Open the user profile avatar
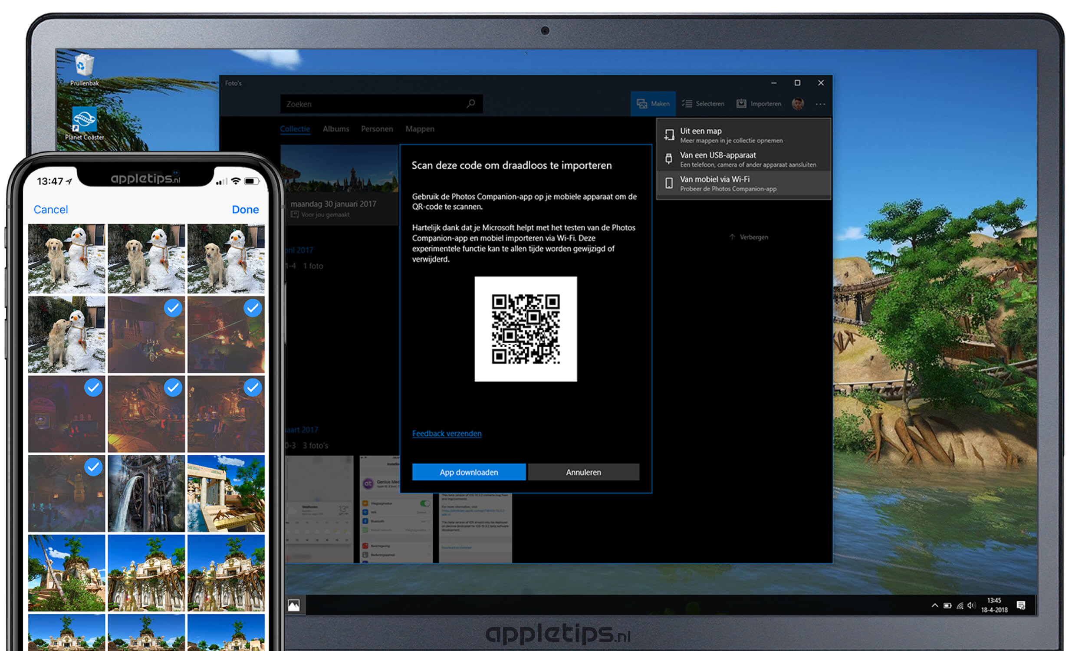This screenshot has width=1085, height=651. [x=798, y=104]
